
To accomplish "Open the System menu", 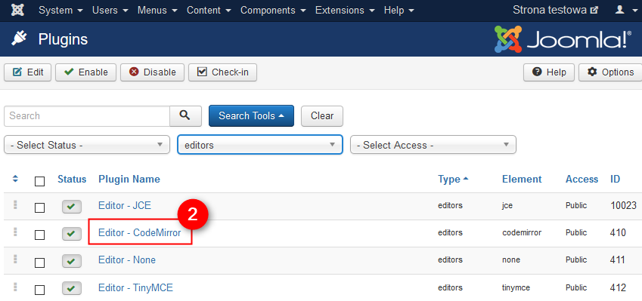I will tap(60, 11).
